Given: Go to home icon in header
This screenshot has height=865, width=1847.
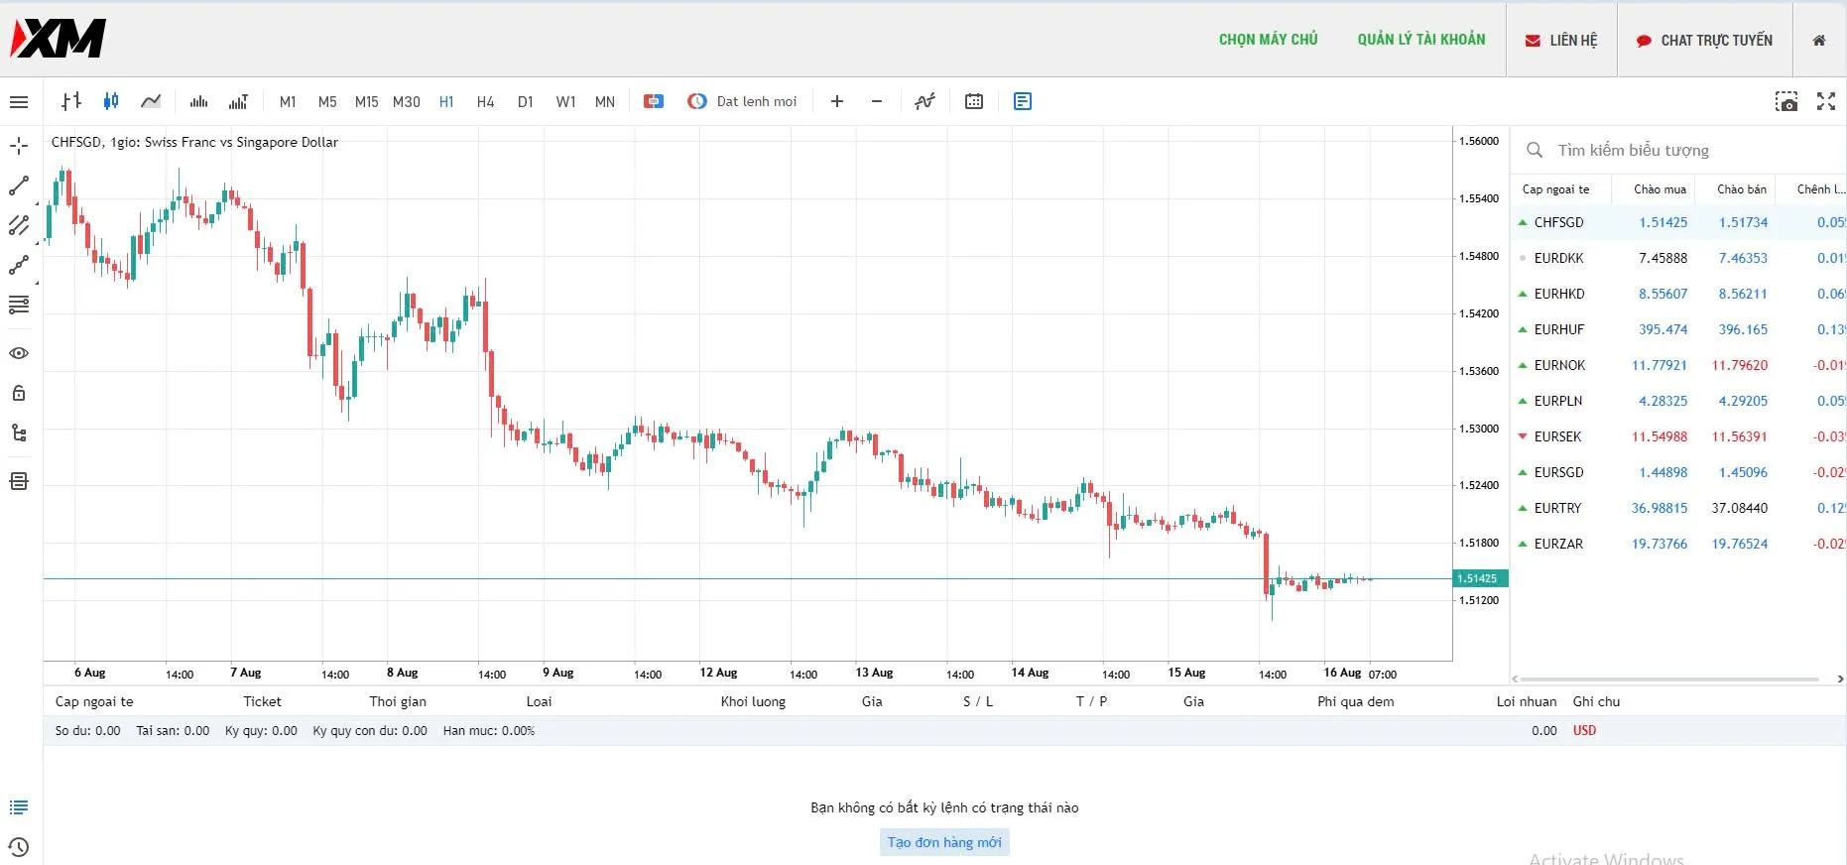Looking at the screenshot, I should (x=1819, y=41).
